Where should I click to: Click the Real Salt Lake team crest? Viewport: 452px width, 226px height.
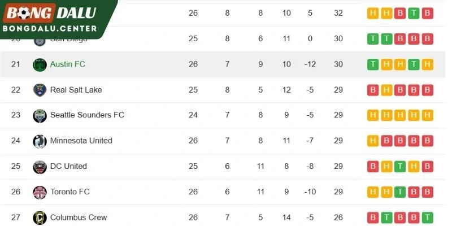[x=40, y=90]
